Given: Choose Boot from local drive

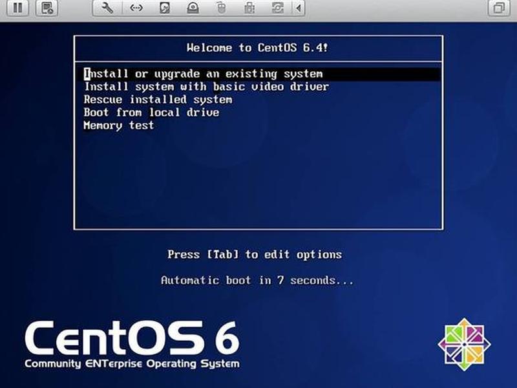Looking at the screenshot, I should 151,113.
